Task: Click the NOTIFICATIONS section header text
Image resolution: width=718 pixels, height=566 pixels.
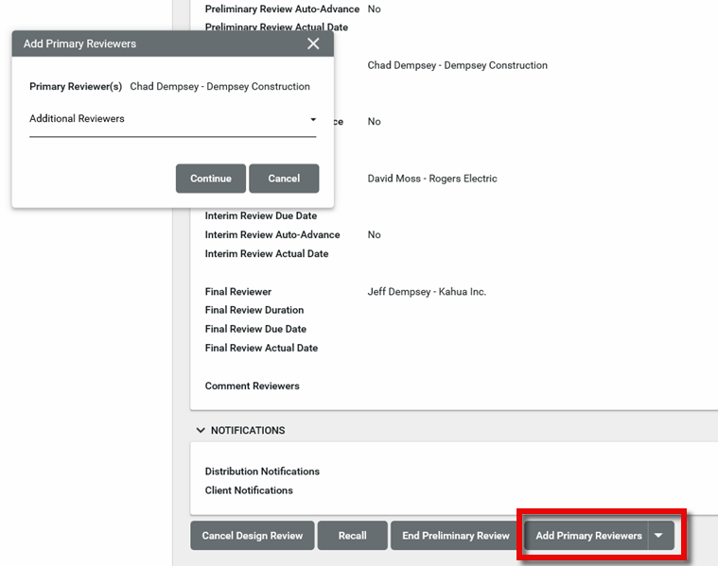Action: 248,430
